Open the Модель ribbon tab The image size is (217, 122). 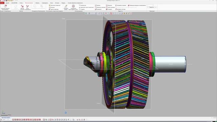pyautogui.click(x=63, y=3)
